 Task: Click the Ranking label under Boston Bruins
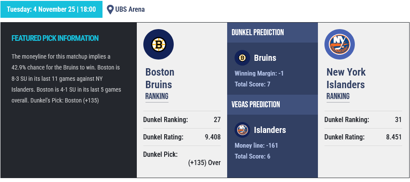coord(156,96)
